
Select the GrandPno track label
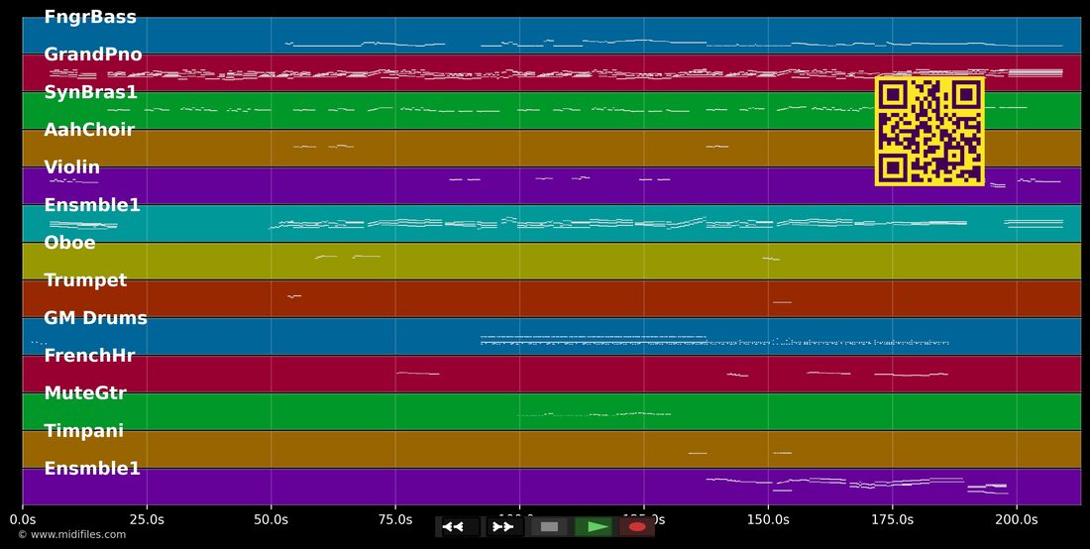pyautogui.click(x=93, y=55)
